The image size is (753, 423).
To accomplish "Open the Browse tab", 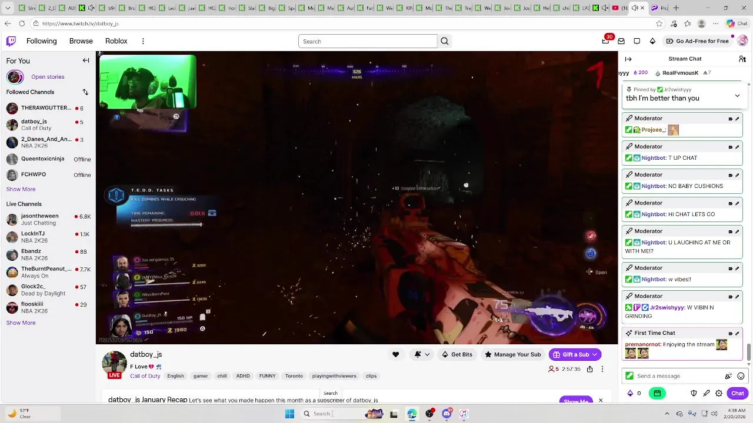I will 81,41.
